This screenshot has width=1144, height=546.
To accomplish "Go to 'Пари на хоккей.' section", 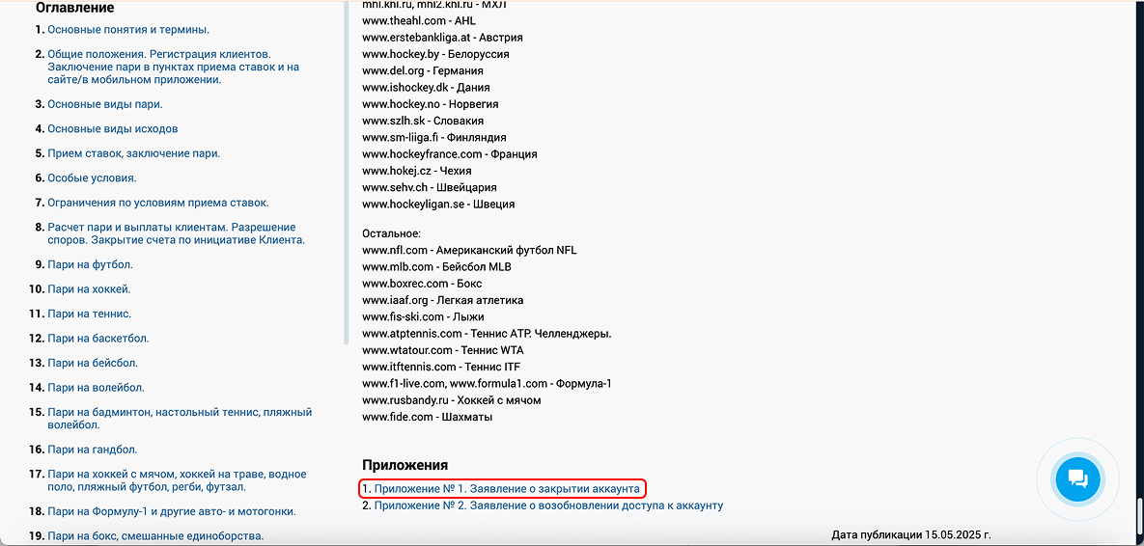I will tap(89, 289).
